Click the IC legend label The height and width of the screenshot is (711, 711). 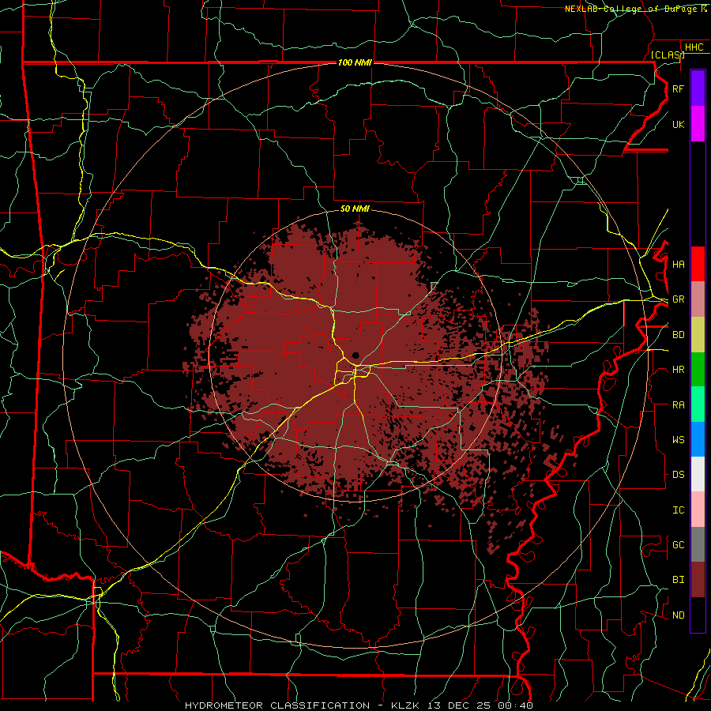(x=678, y=510)
